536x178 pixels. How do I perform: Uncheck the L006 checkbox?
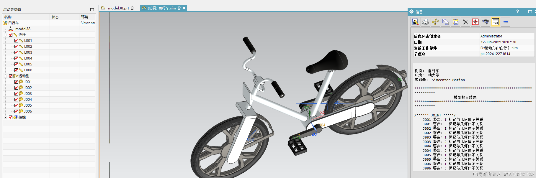16,70
